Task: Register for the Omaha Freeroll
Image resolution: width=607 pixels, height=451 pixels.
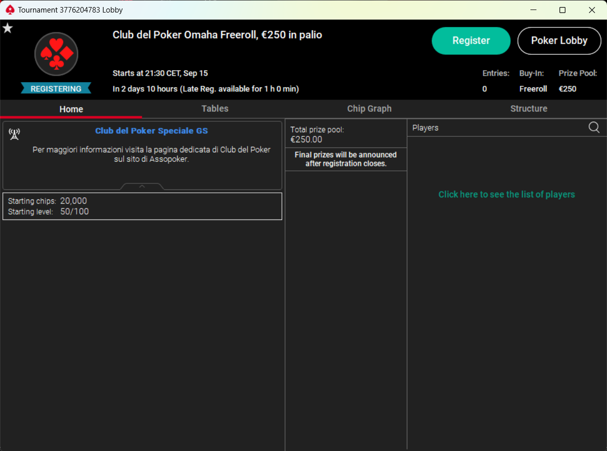Action: click(x=471, y=41)
